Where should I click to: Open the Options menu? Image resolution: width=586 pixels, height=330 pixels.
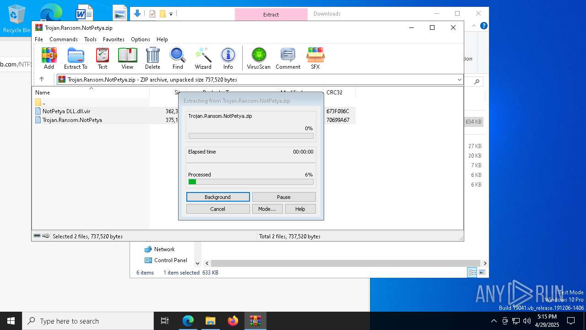pyautogui.click(x=141, y=39)
